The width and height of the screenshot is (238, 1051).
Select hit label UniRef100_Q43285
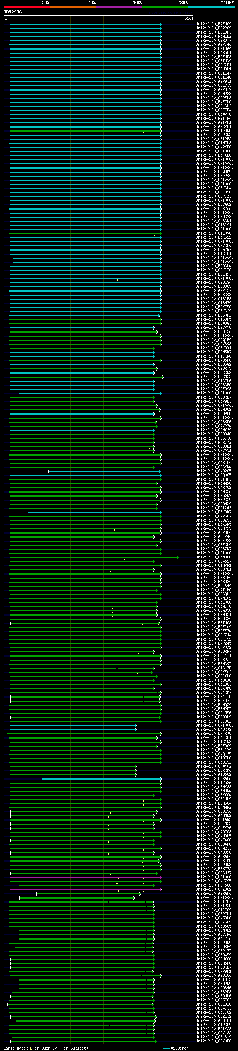pyautogui.click(x=213, y=471)
